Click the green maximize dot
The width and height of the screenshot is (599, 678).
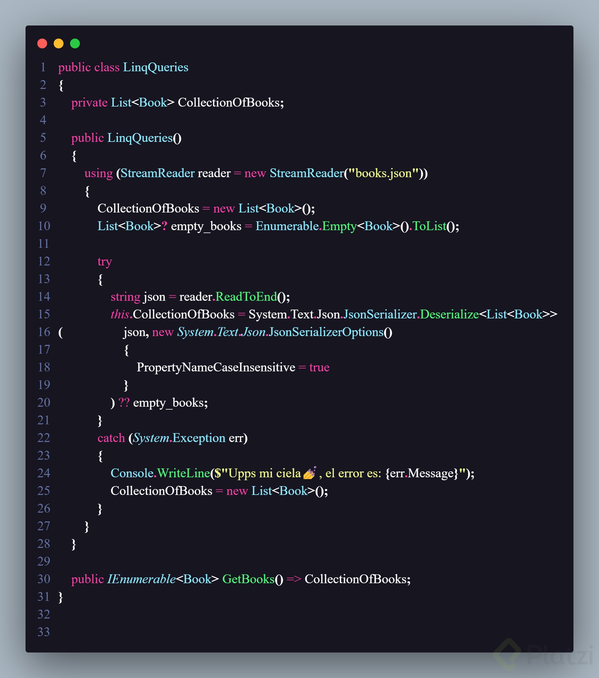[75, 43]
